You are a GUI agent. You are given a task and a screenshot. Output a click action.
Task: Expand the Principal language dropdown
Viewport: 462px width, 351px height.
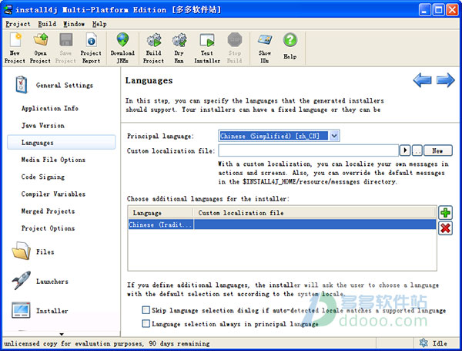(334, 136)
